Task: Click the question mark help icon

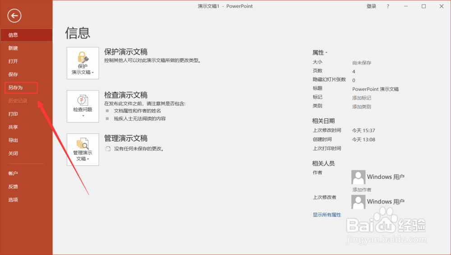Action: (x=388, y=6)
